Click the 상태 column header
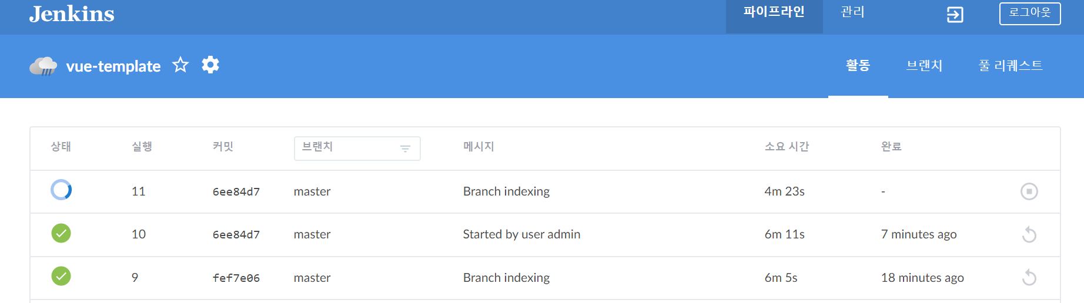The height and width of the screenshot is (303, 1084). click(61, 147)
